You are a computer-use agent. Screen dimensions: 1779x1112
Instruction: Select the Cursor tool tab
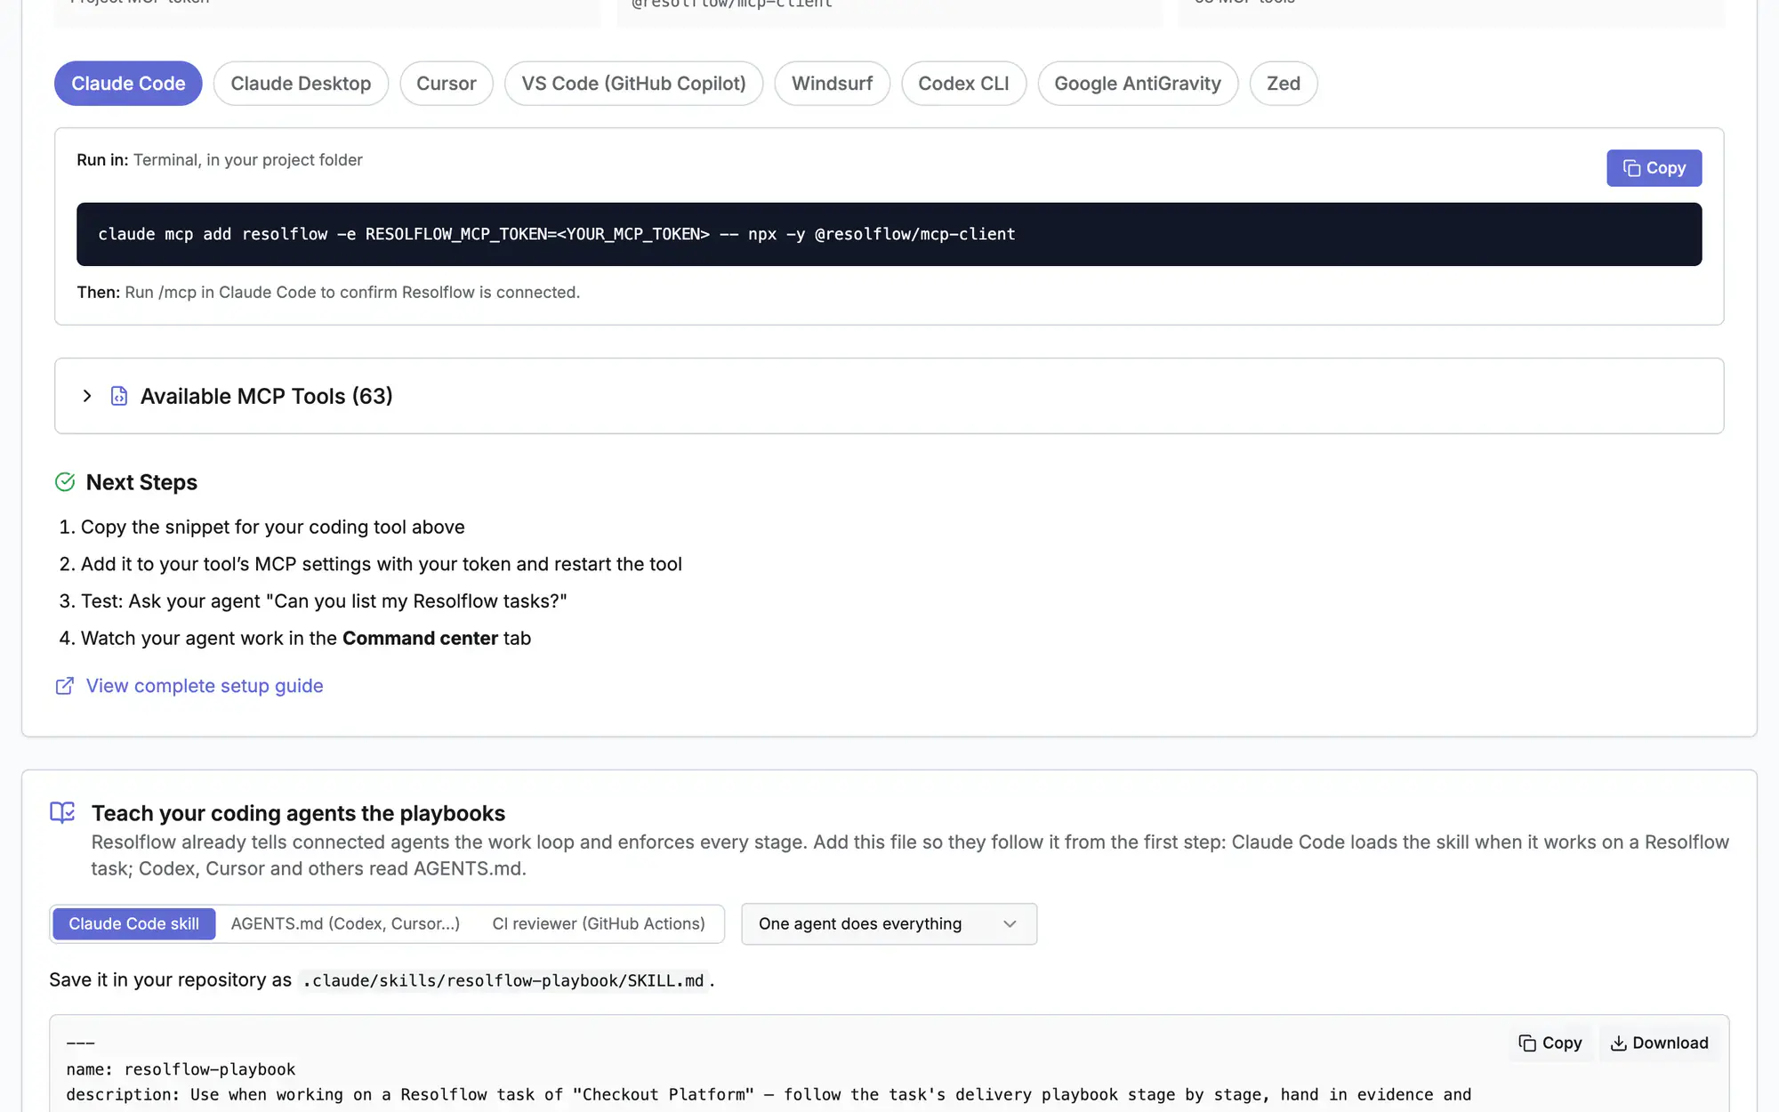[x=447, y=84]
